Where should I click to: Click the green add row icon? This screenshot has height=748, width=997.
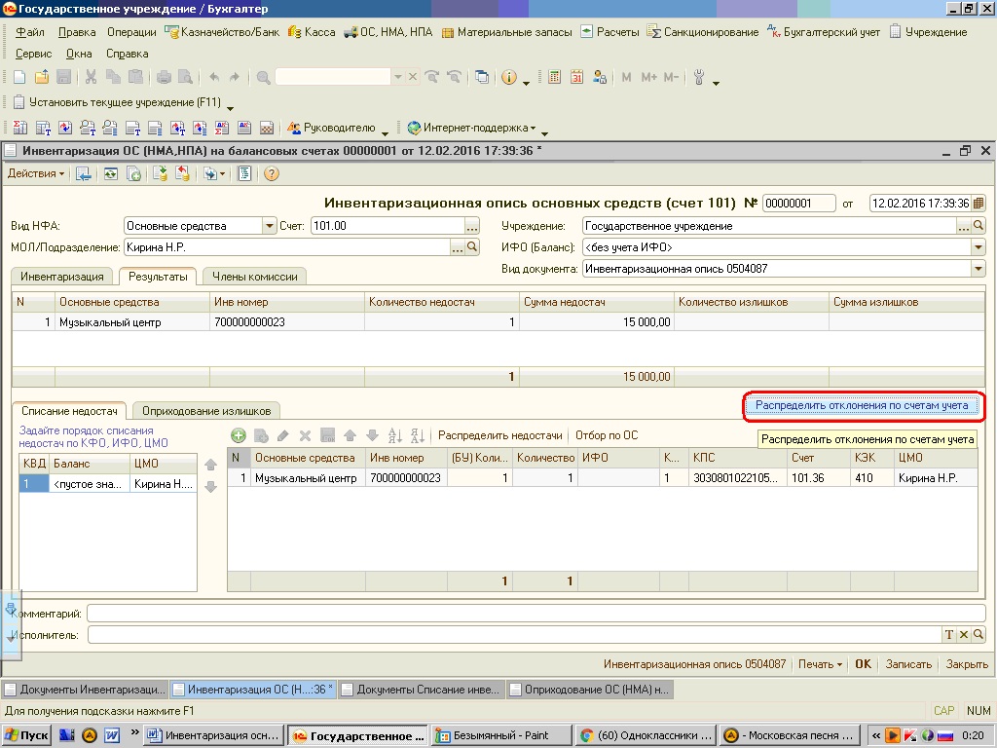(238, 436)
